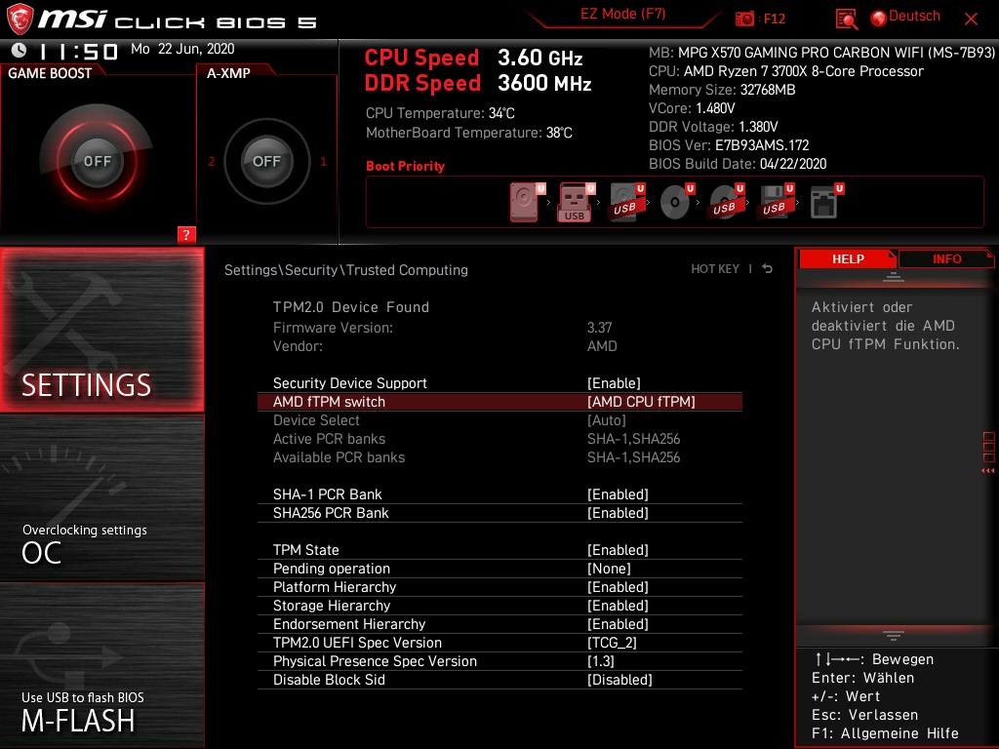Click the date Mo 22 Jun, 2020
This screenshot has width=999, height=749.
[x=182, y=49]
